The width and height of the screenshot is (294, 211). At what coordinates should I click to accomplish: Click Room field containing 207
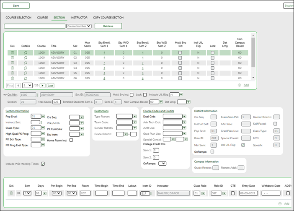click(85, 193)
